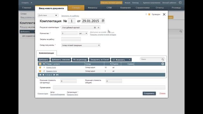Open the Справочники menu tab

(142, 8)
